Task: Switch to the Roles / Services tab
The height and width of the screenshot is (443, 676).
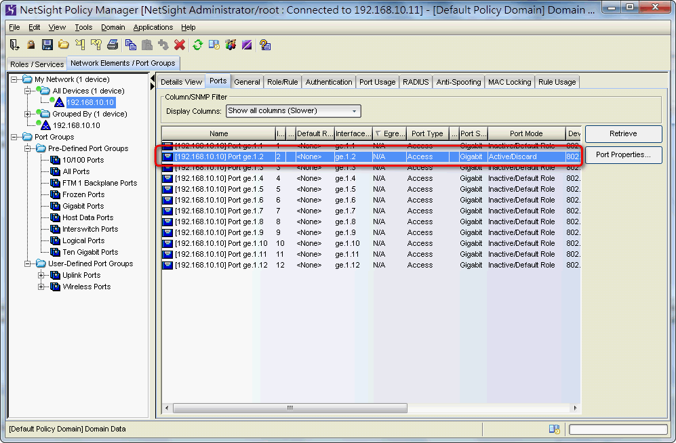Action: pos(37,64)
